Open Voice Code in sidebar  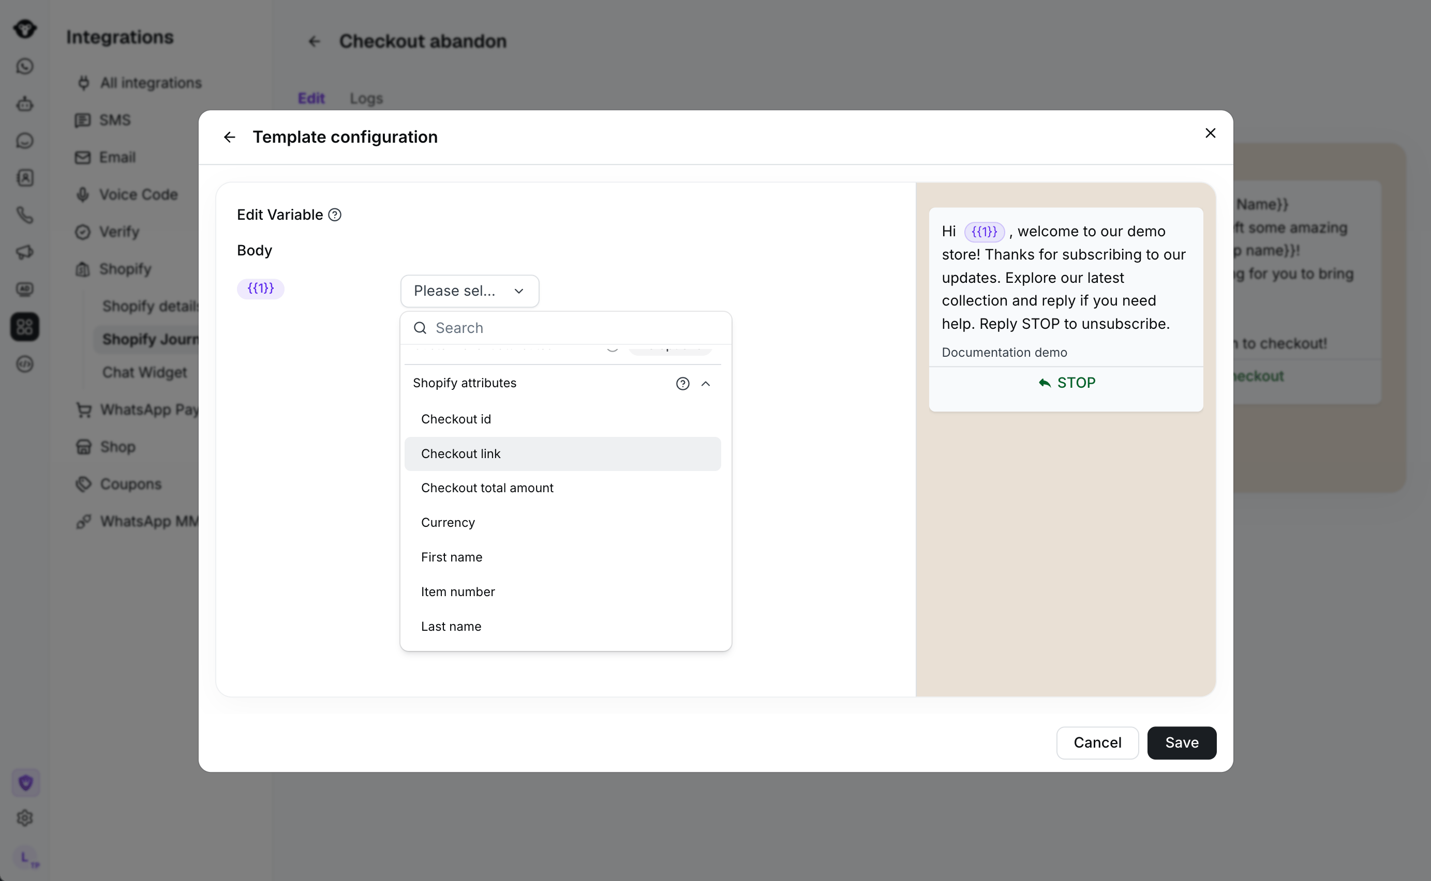coord(126,194)
